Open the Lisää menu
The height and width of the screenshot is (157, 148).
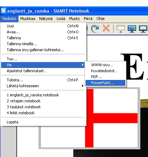61,19
